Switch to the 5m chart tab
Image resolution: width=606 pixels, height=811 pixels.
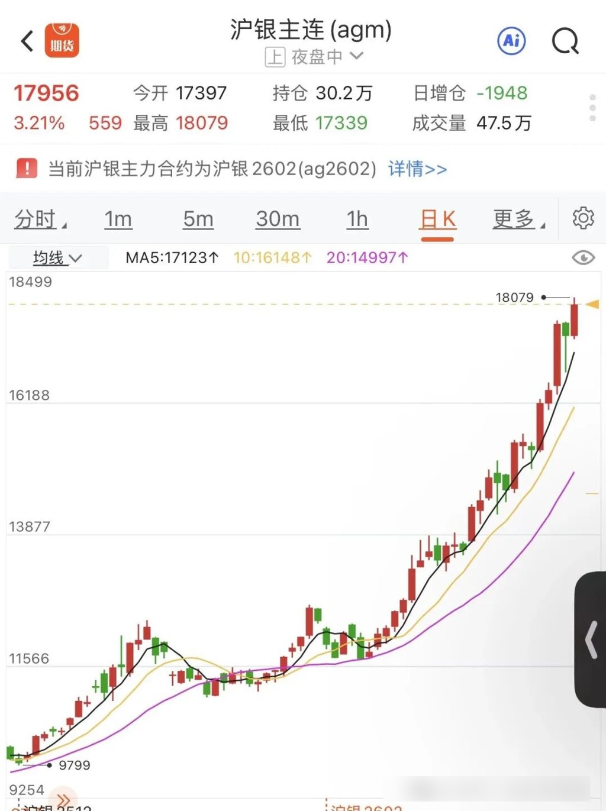(198, 219)
